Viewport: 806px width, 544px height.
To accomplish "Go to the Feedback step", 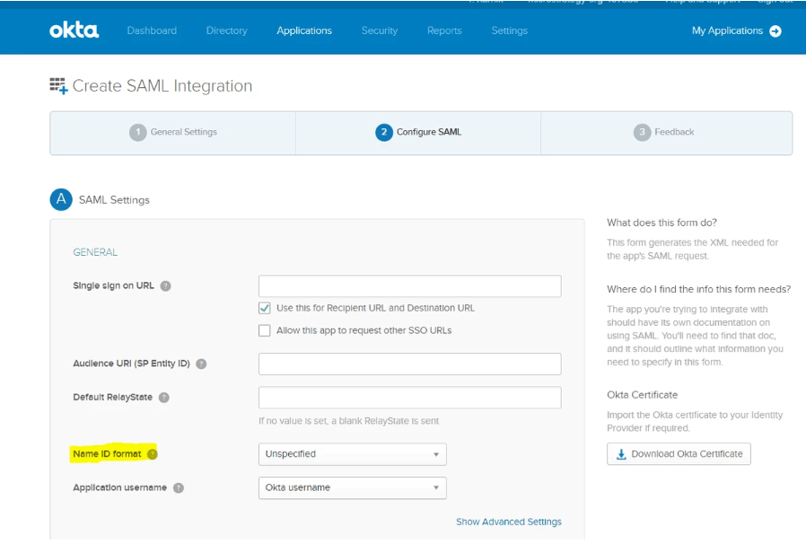I will pos(664,133).
